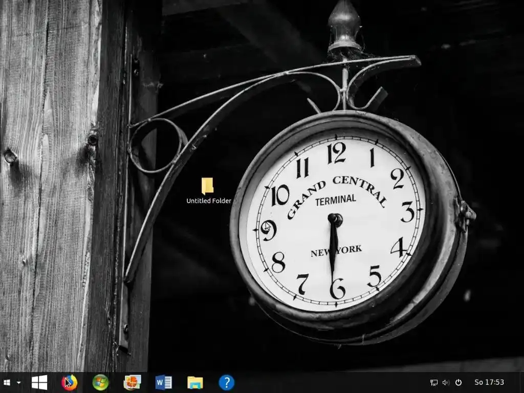
Task: Open the clock showing So 17:53
Action: pyautogui.click(x=489, y=382)
